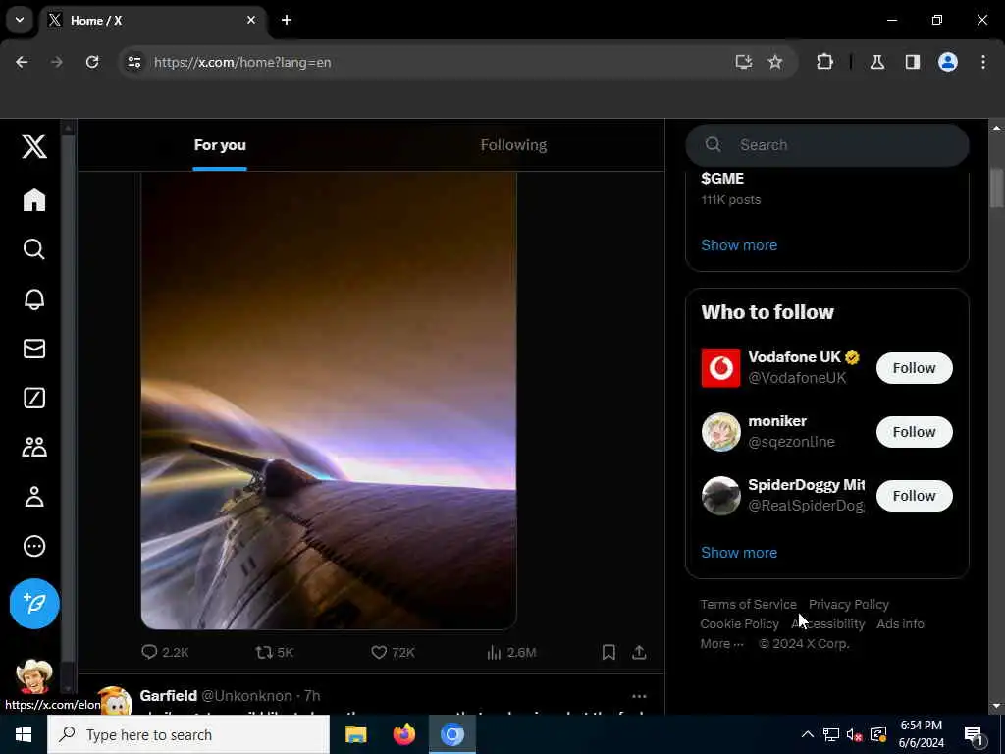Open Ads info link
This screenshot has width=1005, height=754.
coord(900,623)
